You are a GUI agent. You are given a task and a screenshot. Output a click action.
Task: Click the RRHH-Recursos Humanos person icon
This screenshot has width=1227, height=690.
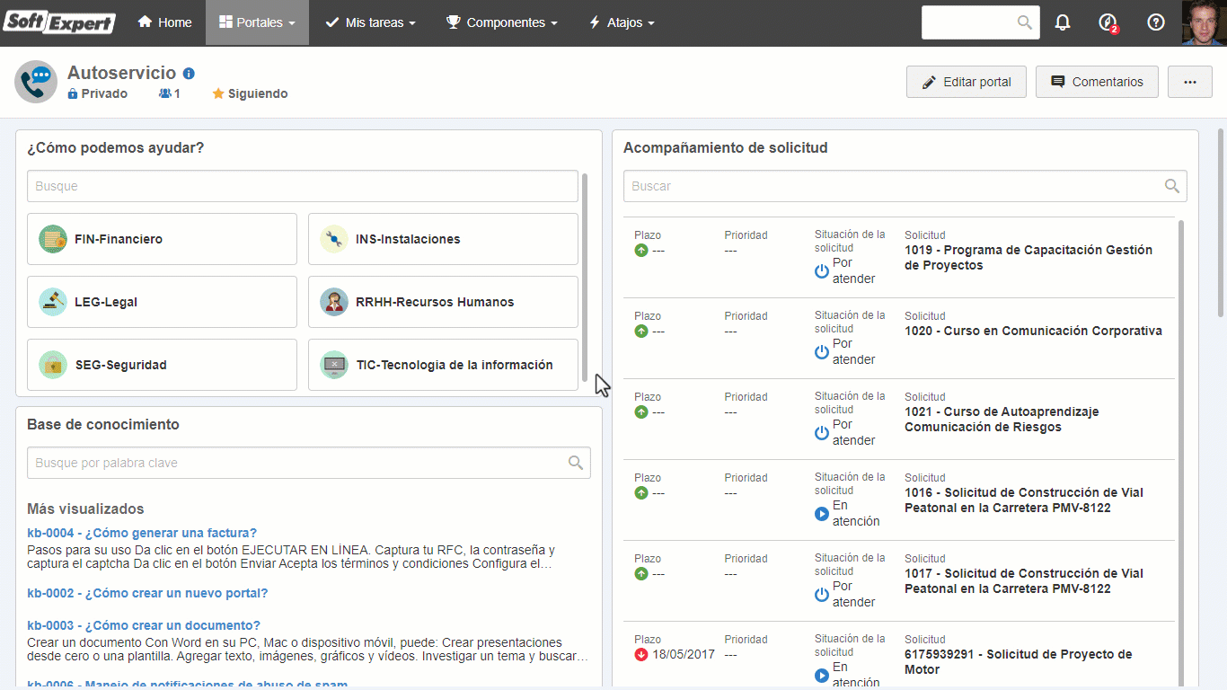(334, 302)
